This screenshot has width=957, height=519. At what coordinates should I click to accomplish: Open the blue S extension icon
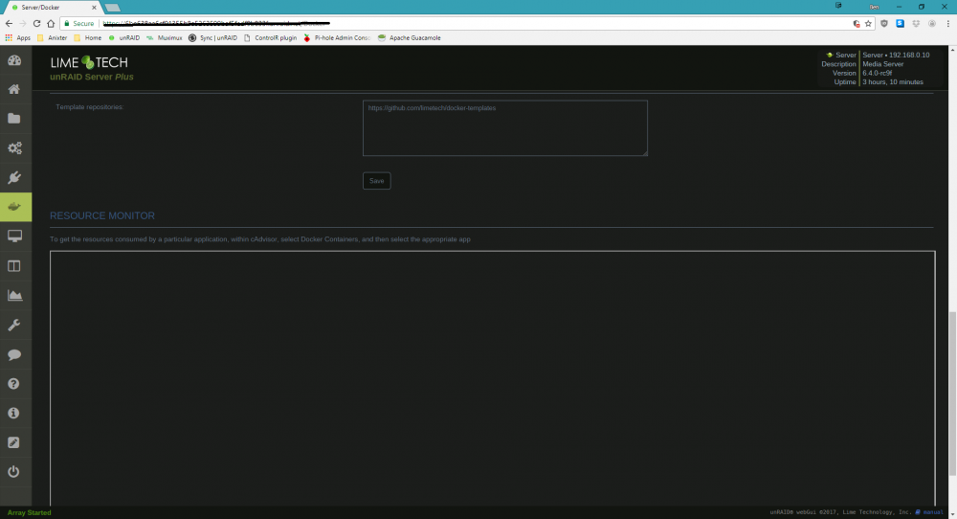(901, 23)
